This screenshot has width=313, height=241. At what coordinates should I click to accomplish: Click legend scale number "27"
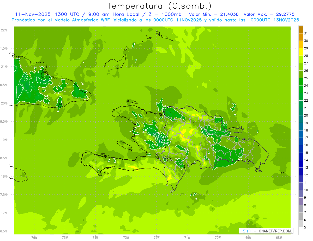(x=306, y=63)
